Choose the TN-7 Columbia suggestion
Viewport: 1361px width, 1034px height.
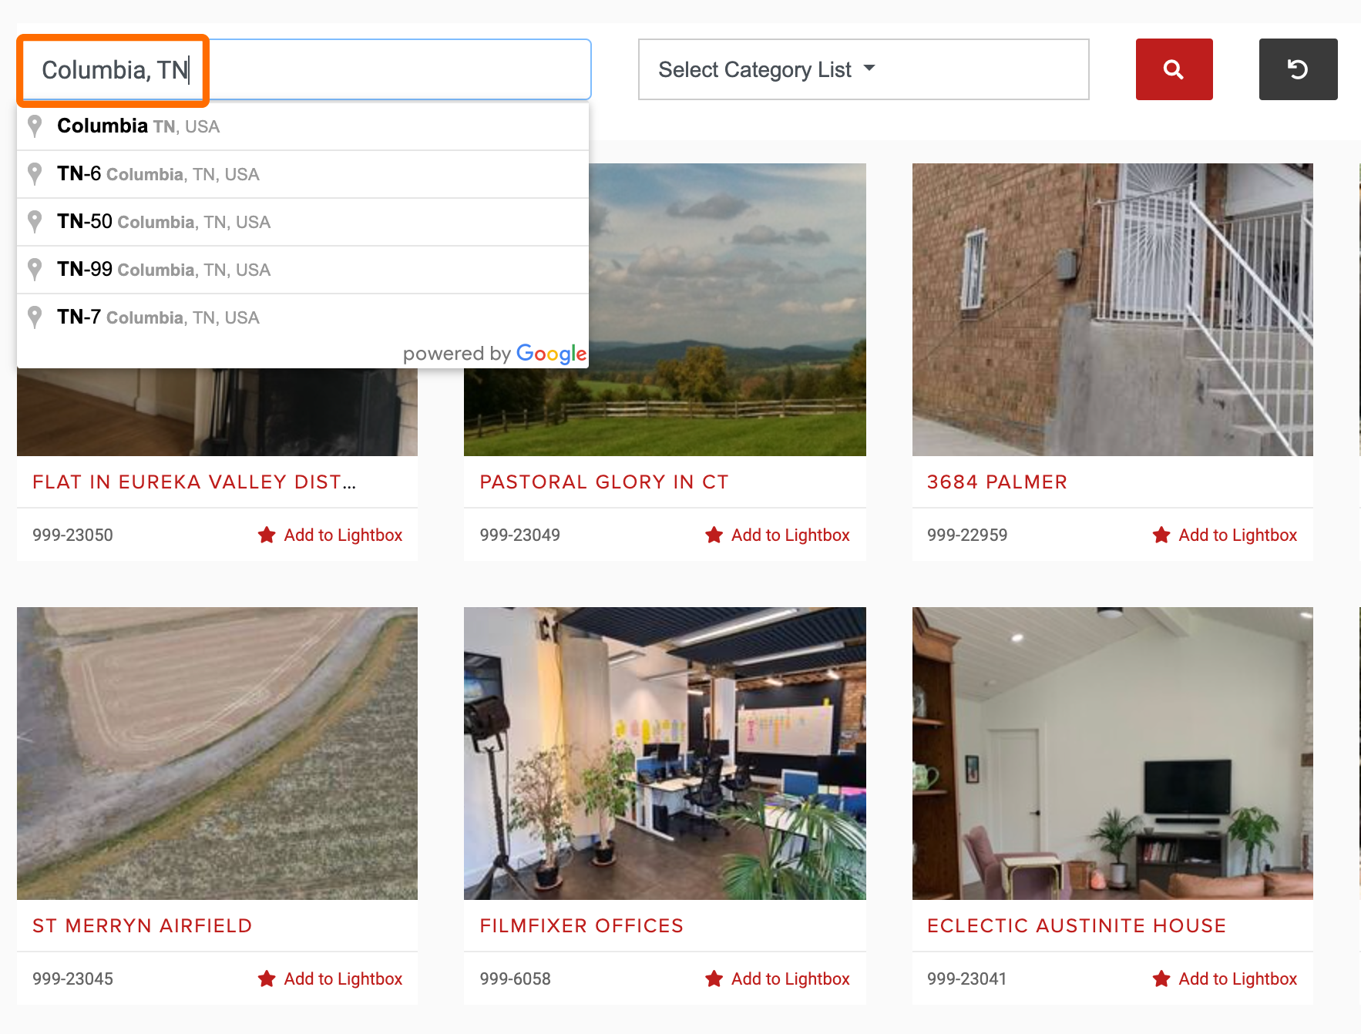[x=303, y=317]
